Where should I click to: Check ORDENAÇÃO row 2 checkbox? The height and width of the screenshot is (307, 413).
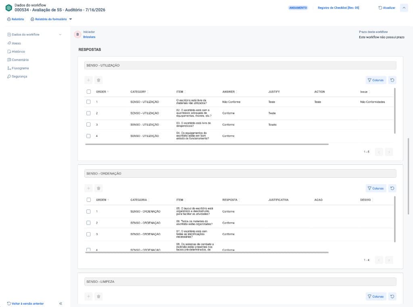click(88, 223)
